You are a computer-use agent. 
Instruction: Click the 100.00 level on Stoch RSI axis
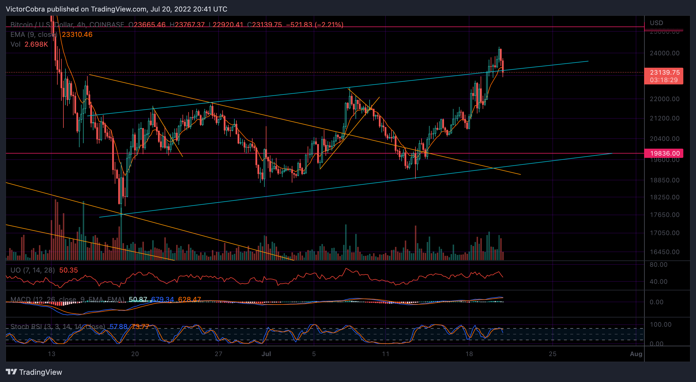(x=661, y=325)
